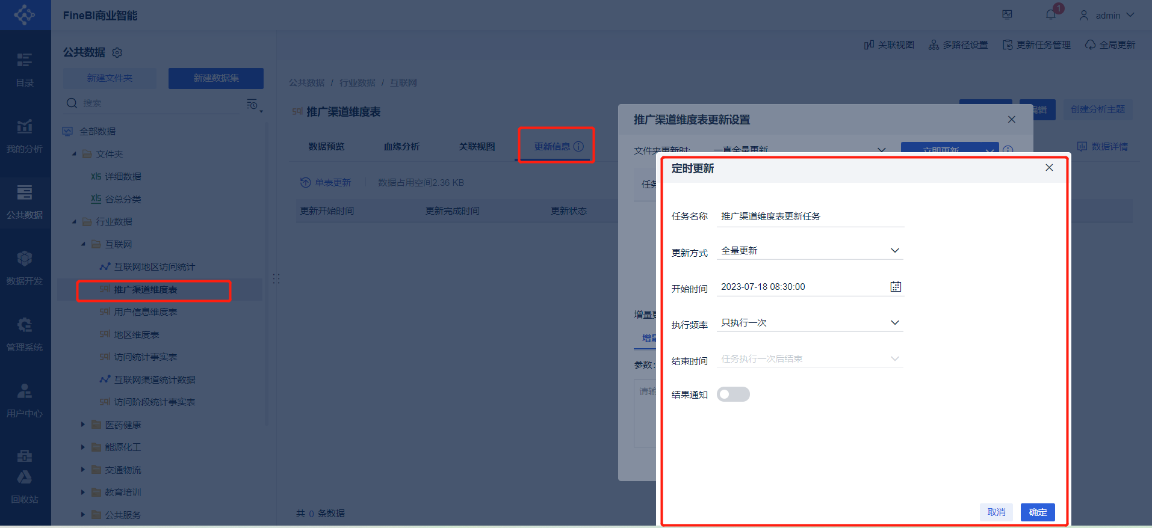Click the 创建分析主题 button
This screenshot has width=1152, height=528.
click(x=1098, y=109)
